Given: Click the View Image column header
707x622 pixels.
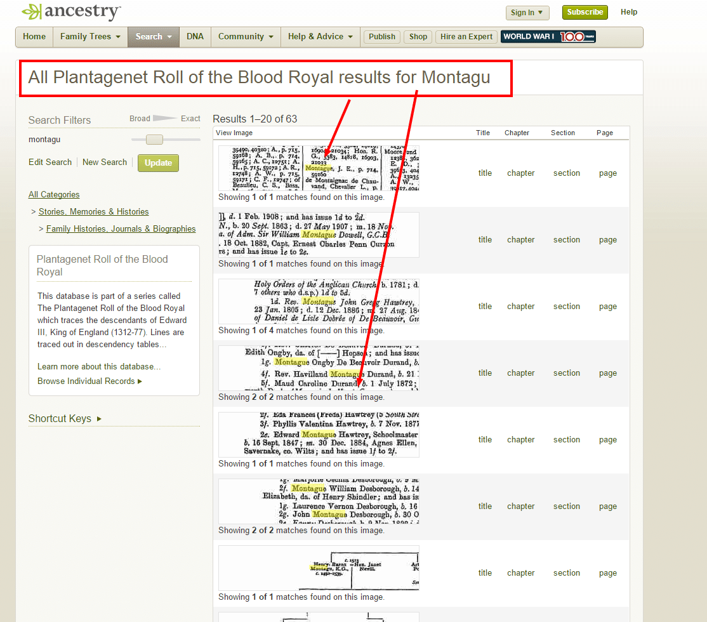Looking at the screenshot, I should (234, 133).
